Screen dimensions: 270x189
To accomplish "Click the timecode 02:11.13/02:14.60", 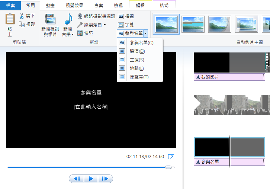I will coord(145,157).
